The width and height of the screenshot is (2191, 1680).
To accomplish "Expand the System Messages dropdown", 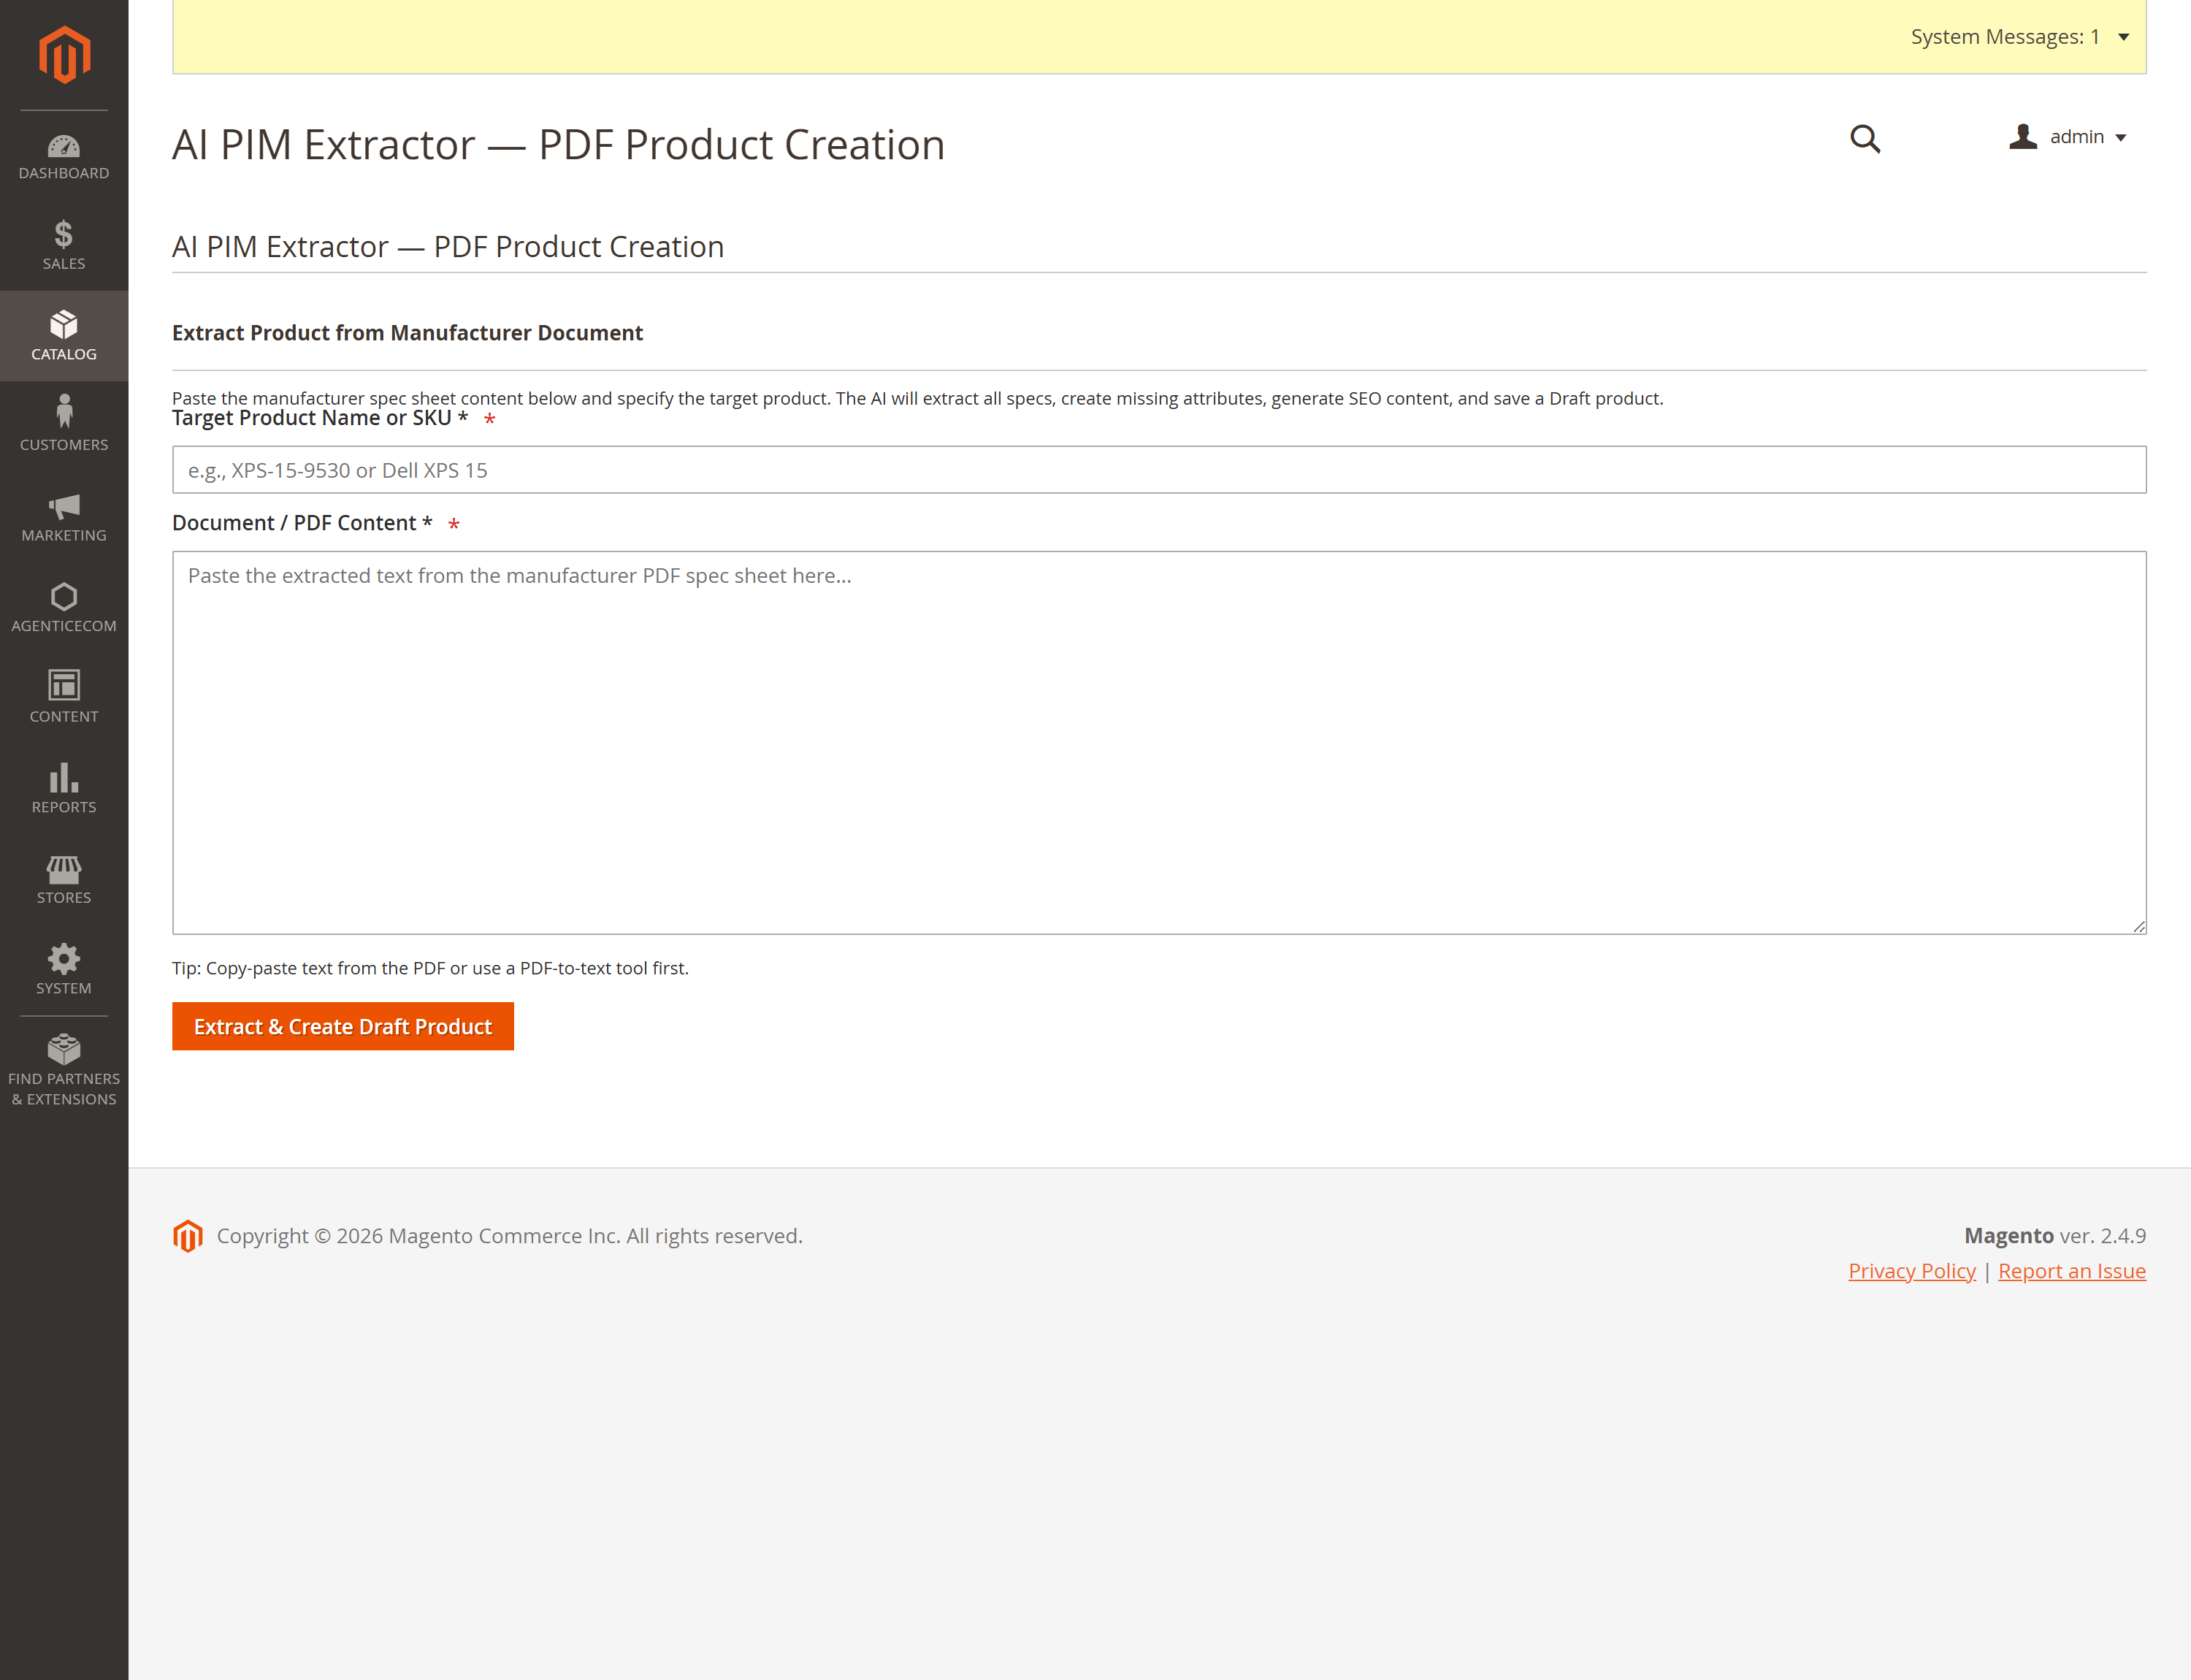I will pos(2123,37).
